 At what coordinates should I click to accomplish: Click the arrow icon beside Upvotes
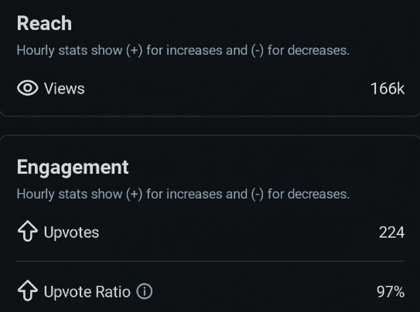click(x=27, y=232)
